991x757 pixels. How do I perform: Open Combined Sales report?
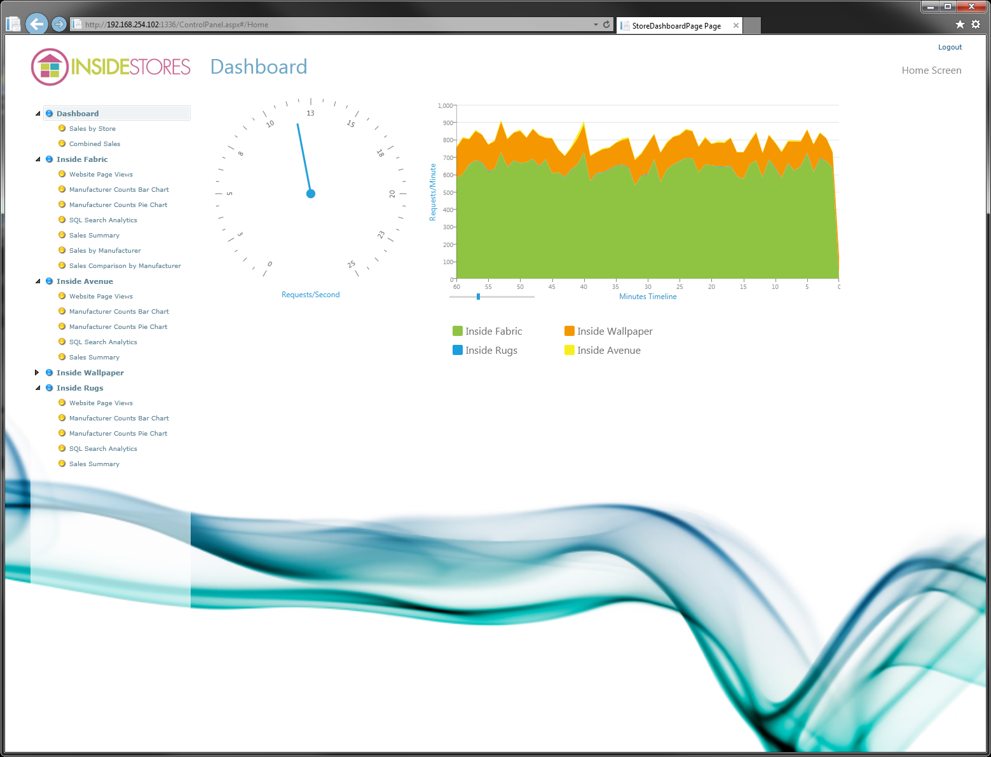coord(95,144)
